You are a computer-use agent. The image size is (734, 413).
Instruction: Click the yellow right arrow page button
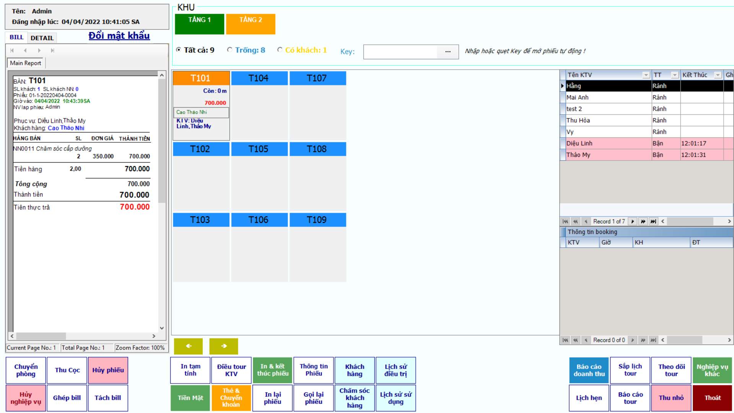[x=224, y=346]
